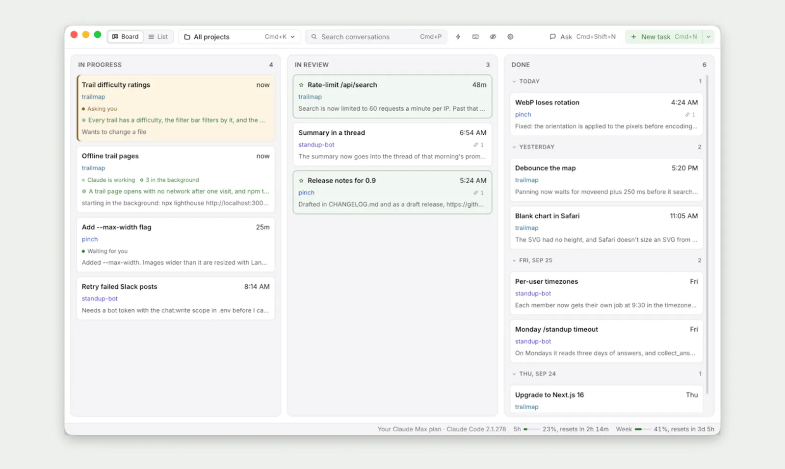Click the star on Release notes for 0.9
Screen dimensions: 785x469
tap(301, 180)
